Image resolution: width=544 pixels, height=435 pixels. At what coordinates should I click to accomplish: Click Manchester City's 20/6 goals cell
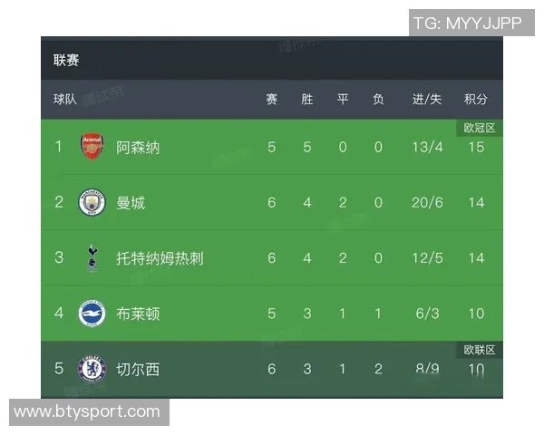pyautogui.click(x=427, y=202)
